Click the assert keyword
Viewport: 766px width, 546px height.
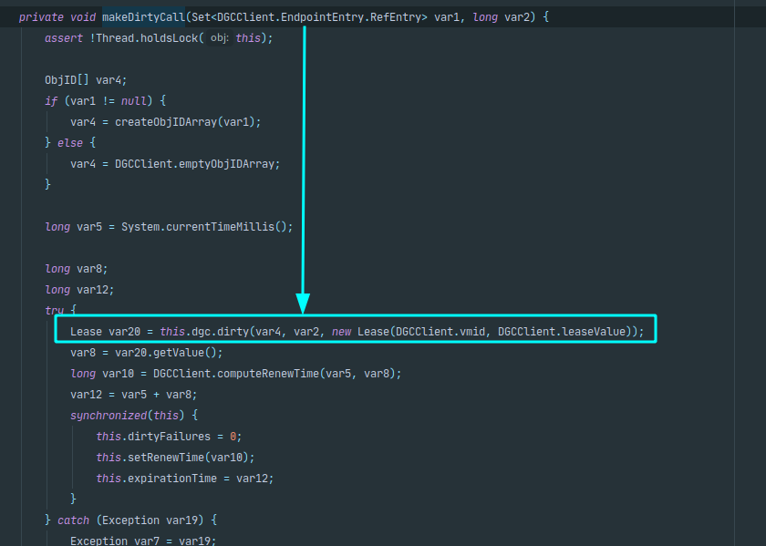click(64, 38)
